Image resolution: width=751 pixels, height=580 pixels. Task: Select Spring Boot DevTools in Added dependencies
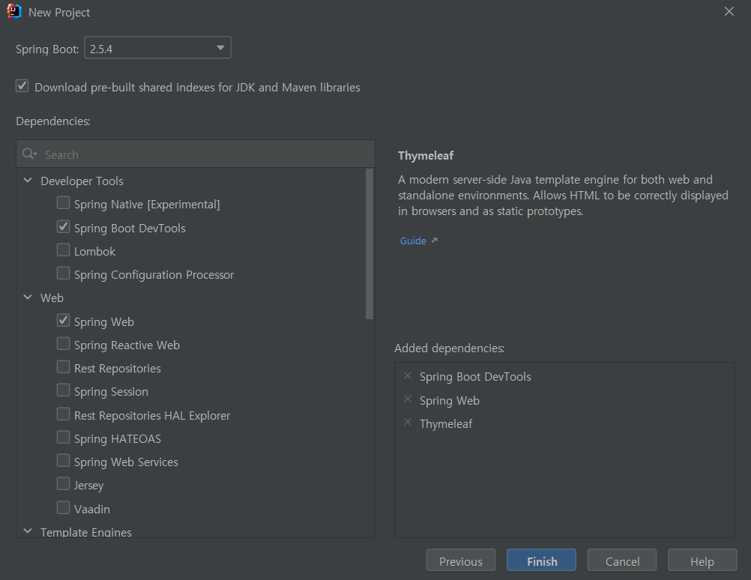click(475, 377)
